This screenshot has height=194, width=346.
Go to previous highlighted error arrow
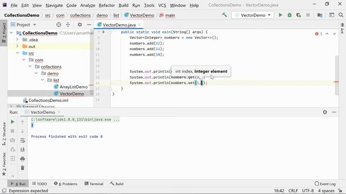pos(327,34)
